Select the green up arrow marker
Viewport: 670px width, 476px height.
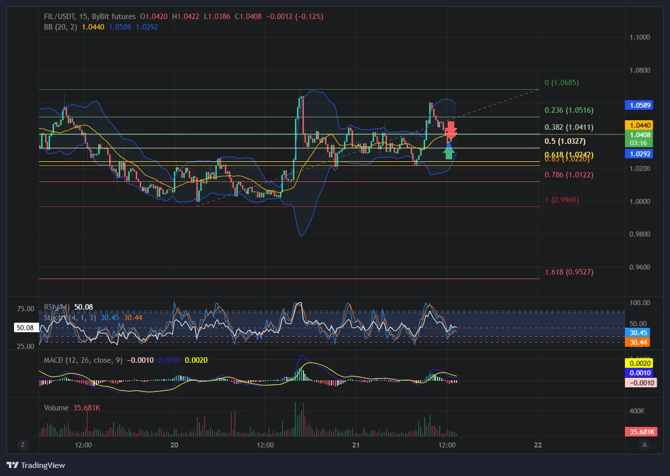point(449,151)
